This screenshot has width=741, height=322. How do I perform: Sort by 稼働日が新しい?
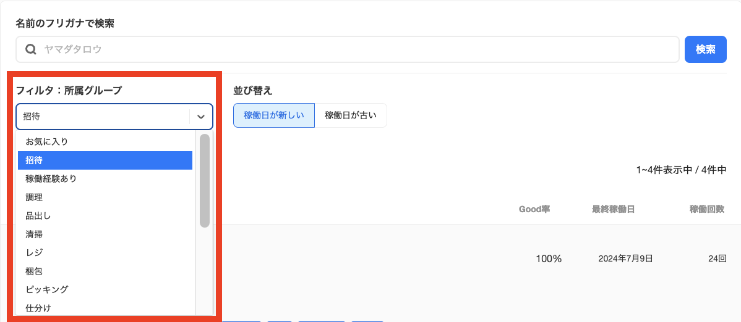click(x=273, y=115)
